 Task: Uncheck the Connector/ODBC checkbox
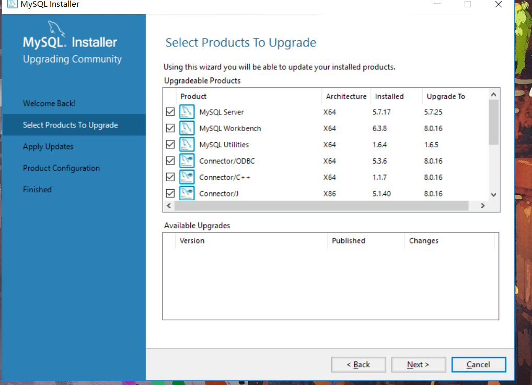coord(170,160)
